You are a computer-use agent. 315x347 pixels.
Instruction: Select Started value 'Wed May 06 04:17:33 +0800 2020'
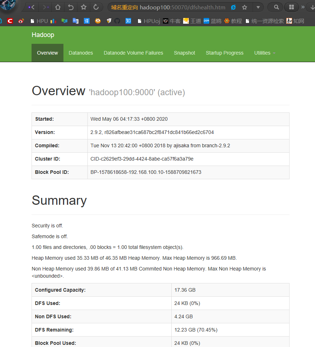(129, 119)
